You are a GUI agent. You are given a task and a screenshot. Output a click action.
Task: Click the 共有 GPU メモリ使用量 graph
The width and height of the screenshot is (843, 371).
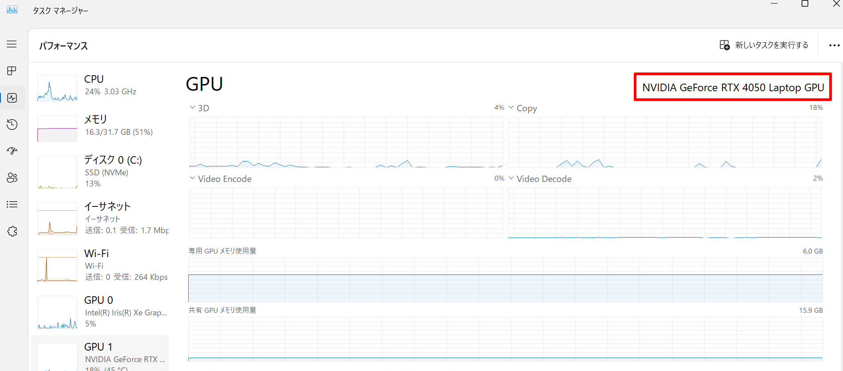505,339
